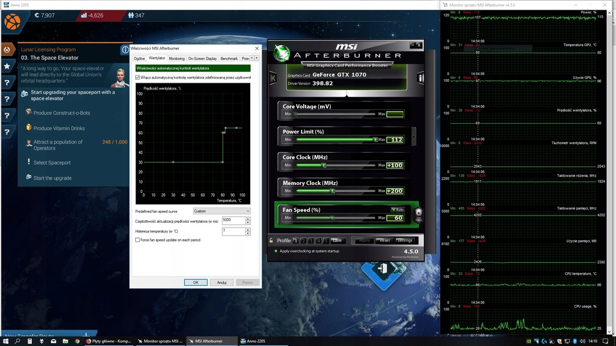Click OK in the Afterburner properties dialog
Viewport: 616px width, 346px height.
click(x=196, y=282)
